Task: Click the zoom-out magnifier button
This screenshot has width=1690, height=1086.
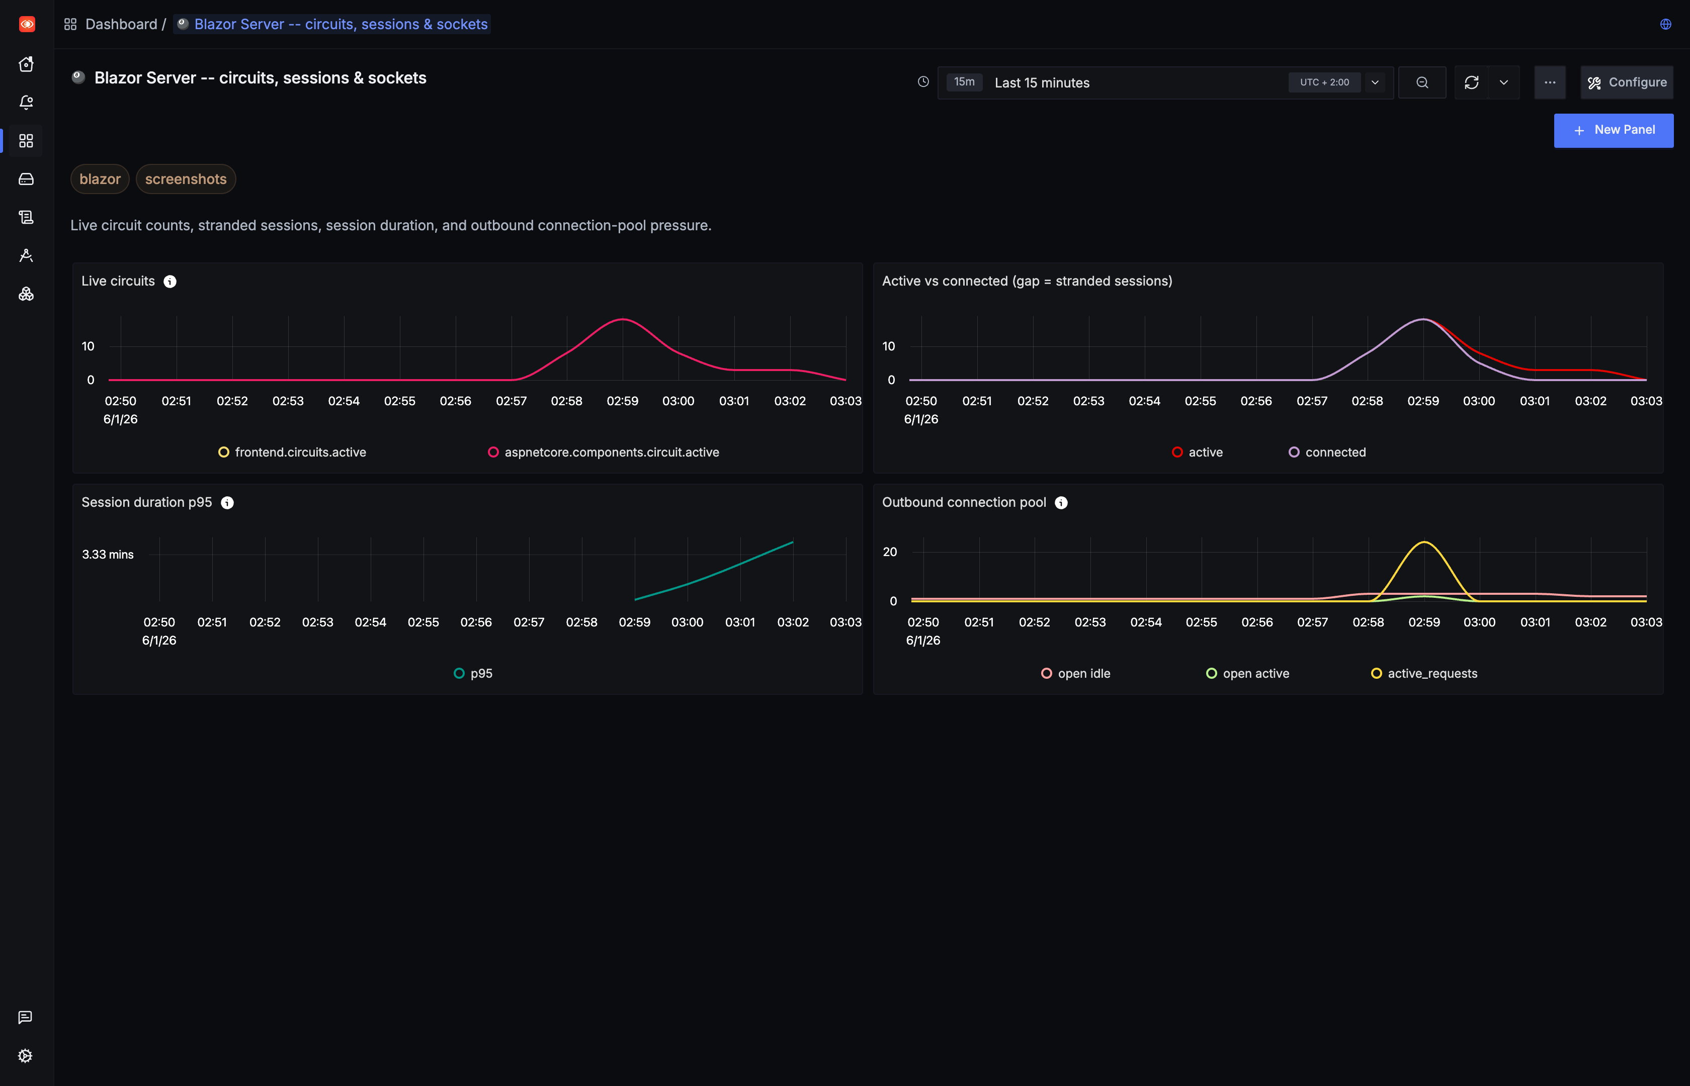Action: (x=1422, y=82)
